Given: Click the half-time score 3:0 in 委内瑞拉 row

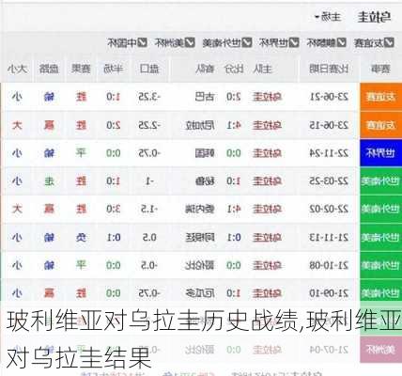Looking at the screenshot, I should pyautogui.click(x=114, y=209).
